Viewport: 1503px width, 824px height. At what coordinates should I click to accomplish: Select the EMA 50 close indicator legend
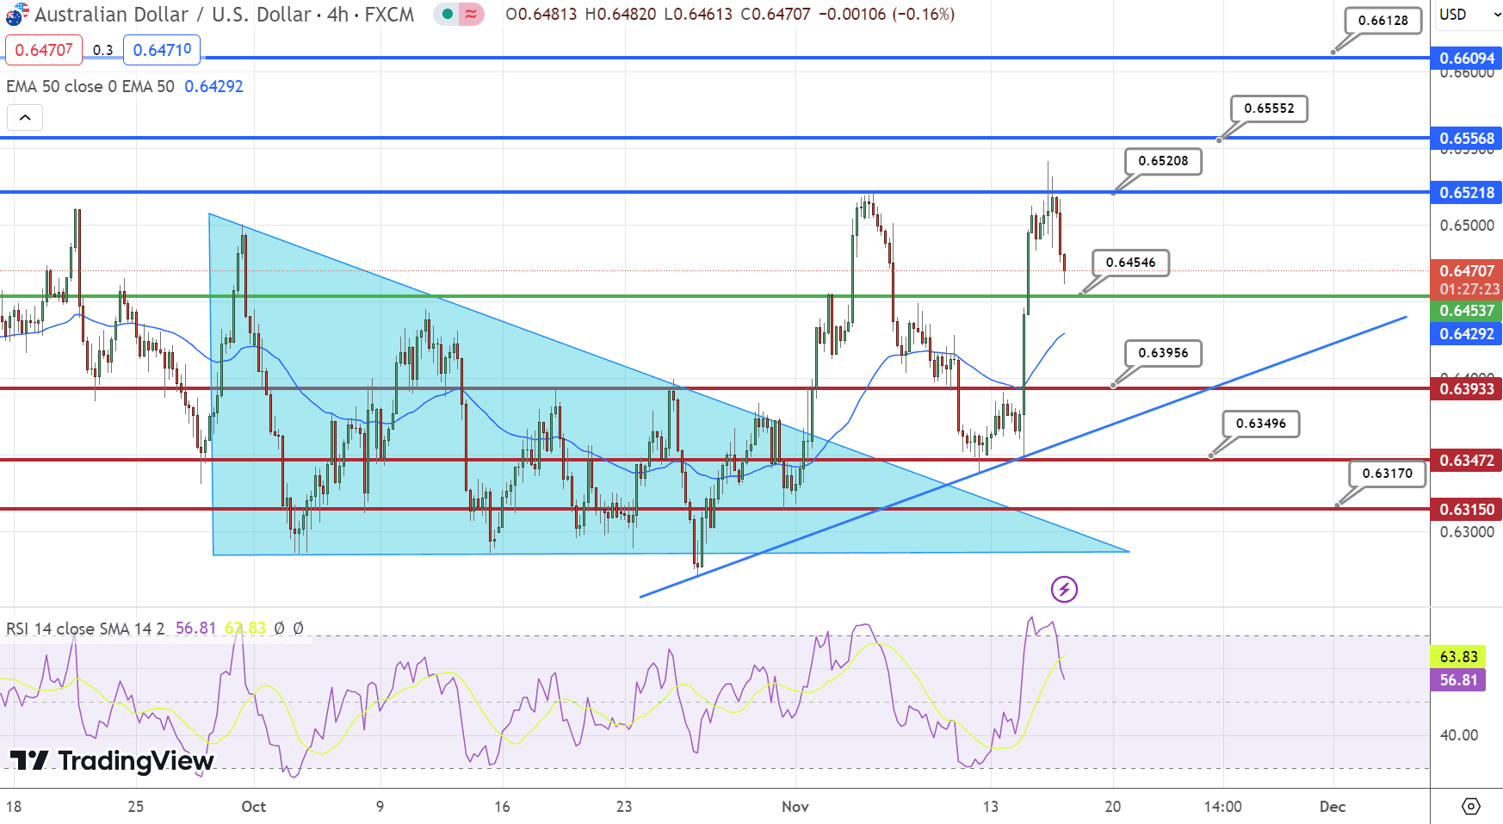90,86
